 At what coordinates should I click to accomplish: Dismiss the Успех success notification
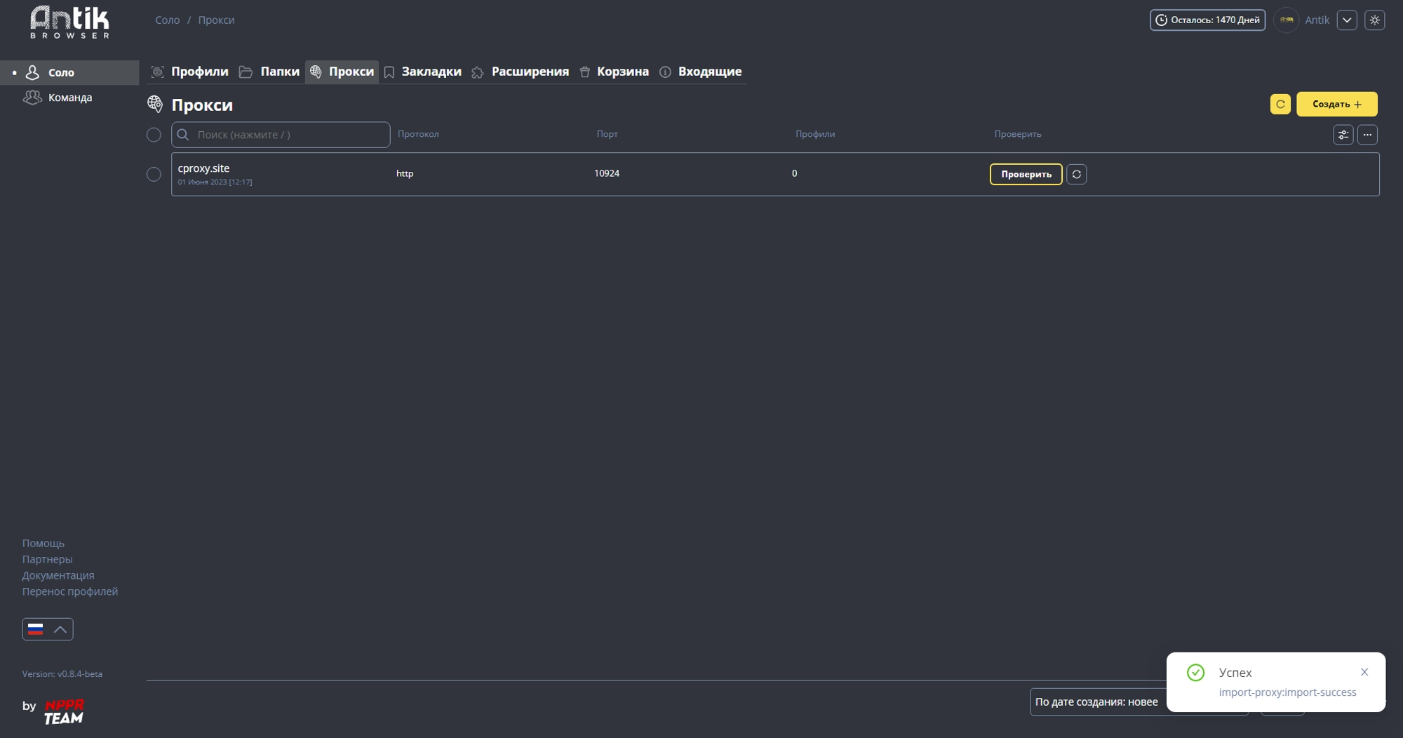click(1364, 672)
